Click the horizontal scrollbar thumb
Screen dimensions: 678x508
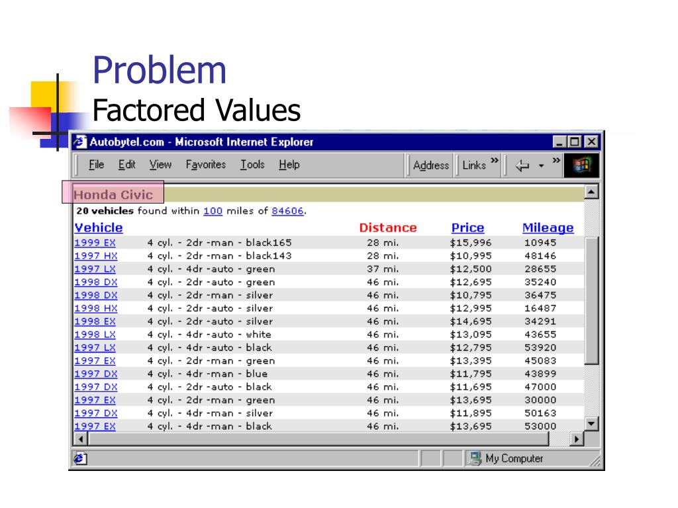[x=318, y=439]
